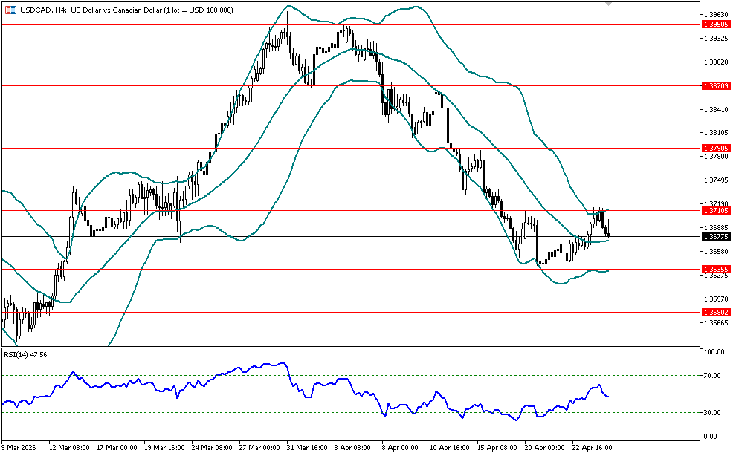This screenshot has width=739, height=456.
Task: Click the red 1.37905 price level label
Action: [716, 149]
